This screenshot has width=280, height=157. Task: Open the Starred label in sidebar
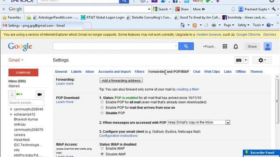coord(14,86)
